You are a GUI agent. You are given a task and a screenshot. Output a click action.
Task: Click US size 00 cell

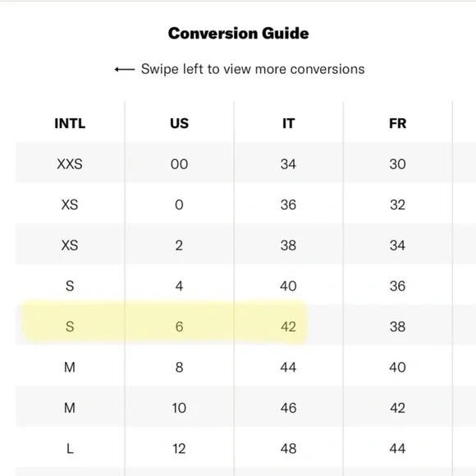[180, 164]
